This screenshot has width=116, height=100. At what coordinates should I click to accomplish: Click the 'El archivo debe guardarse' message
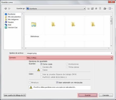(x=54, y=87)
